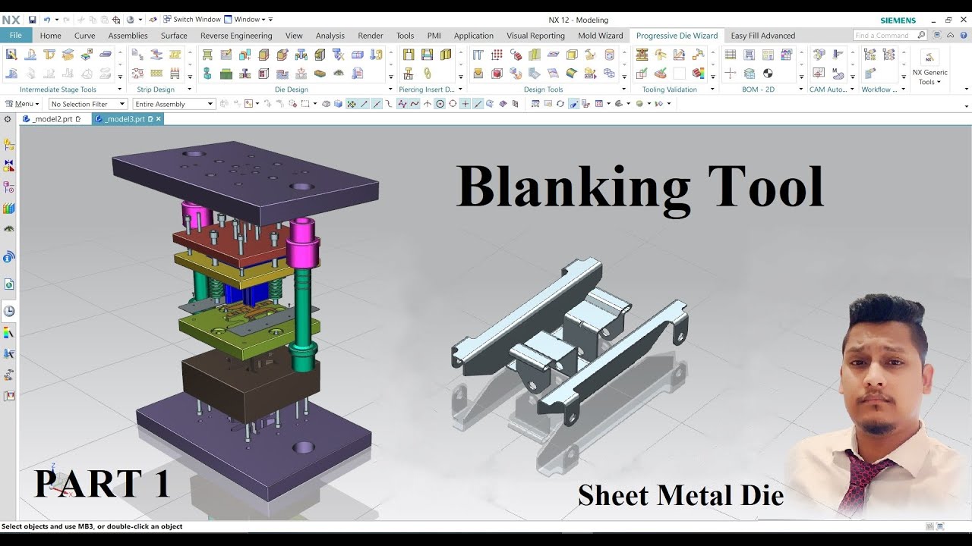The height and width of the screenshot is (546, 972).
Task: Click the chain link icon in Piercing Insert group
Action: (427, 74)
